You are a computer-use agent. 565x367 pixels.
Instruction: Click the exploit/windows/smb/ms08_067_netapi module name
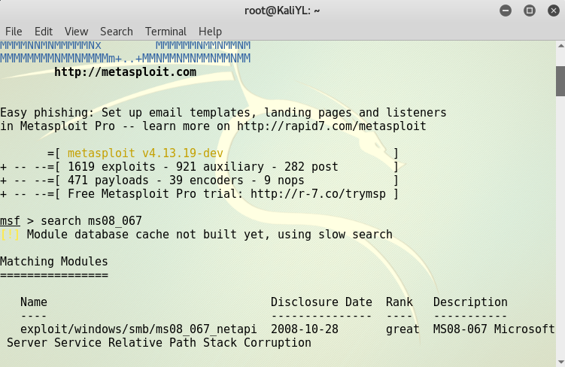[x=138, y=329]
